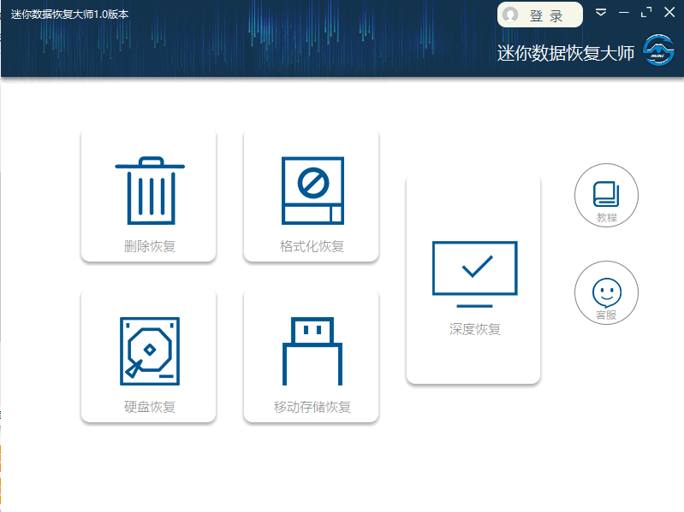Click the 迷你数据恢复大师1.0版本 title text
Screen dimensions: 684x512
(x=70, y=15)
